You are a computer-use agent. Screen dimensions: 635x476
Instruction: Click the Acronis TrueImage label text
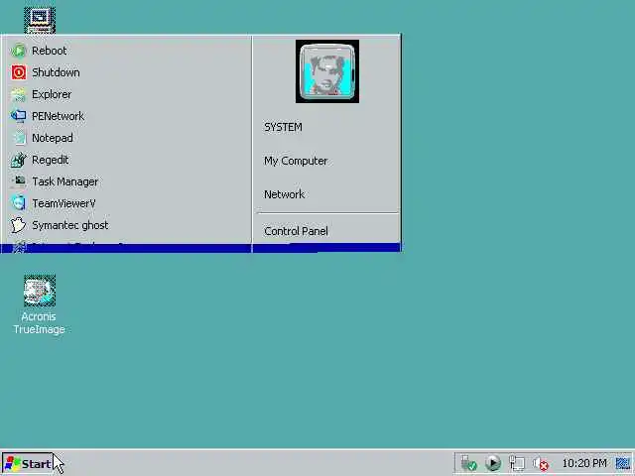pyautogui.click(x=40, y=323)
